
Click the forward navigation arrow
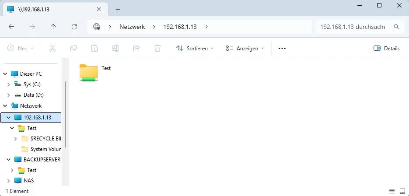click(x=32, y=27)
